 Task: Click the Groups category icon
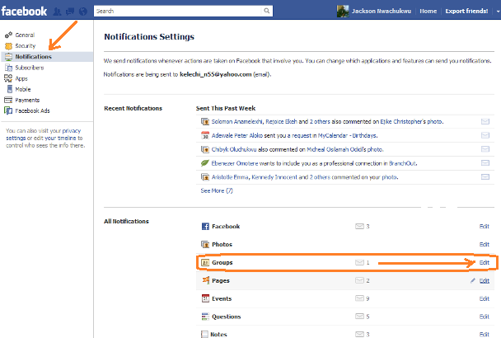click(x=205, y=262)
